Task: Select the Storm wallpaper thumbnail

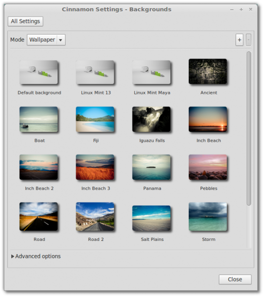Action: click(208, 217)
